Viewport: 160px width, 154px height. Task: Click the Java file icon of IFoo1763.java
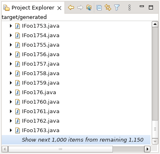pyautogui.click(x=17, y=130)
